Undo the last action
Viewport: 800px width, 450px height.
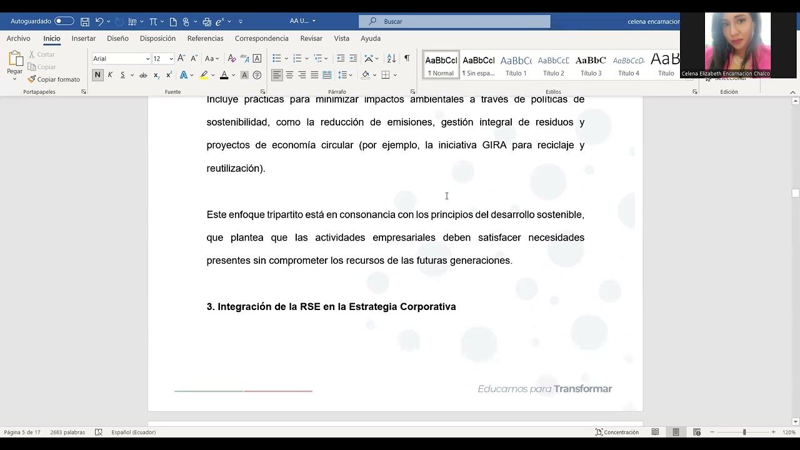pyautogui.click(x=99, y=21)
